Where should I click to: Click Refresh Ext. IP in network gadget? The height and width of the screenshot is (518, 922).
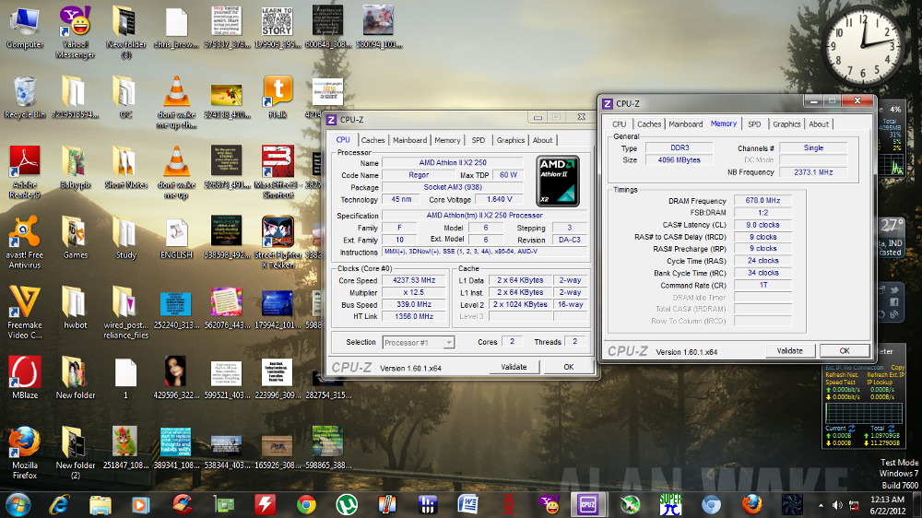pos(885,374)
